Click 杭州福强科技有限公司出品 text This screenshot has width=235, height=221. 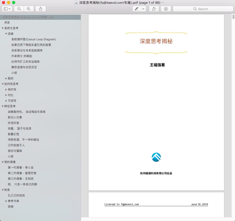pos(156,173)
